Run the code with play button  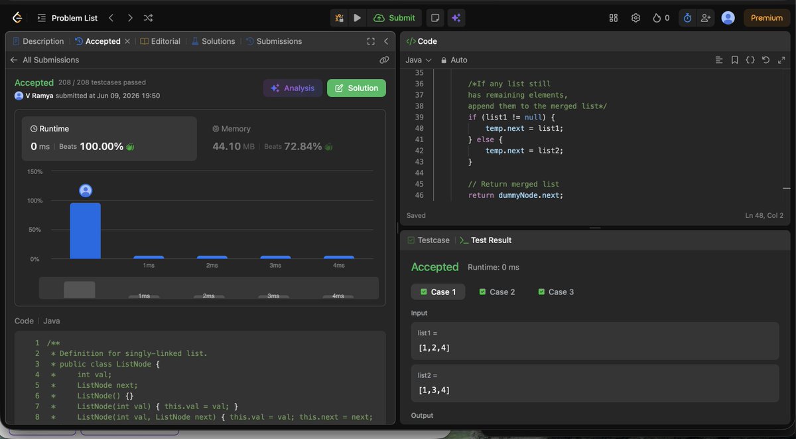point(358,18)
